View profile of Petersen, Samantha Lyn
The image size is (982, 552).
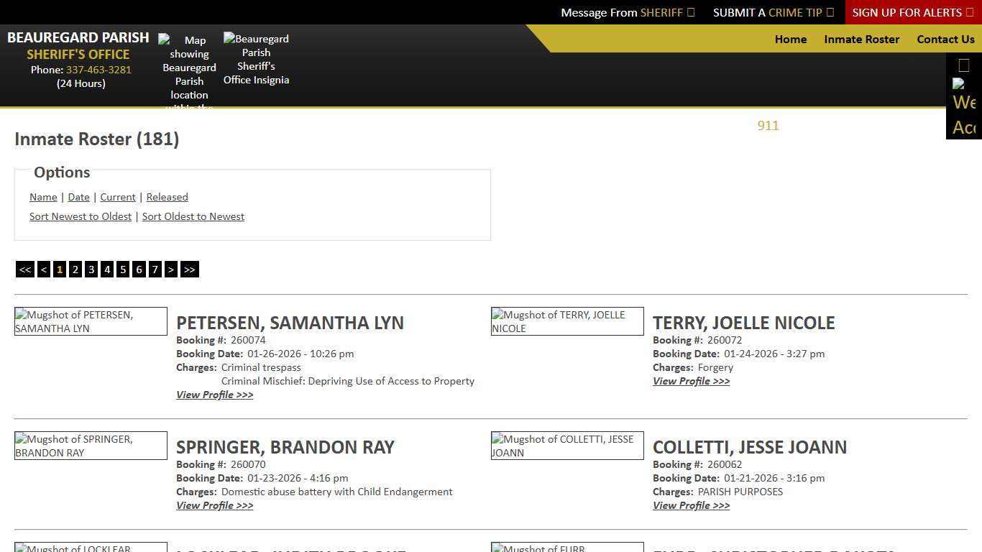(x=214, y=395)
